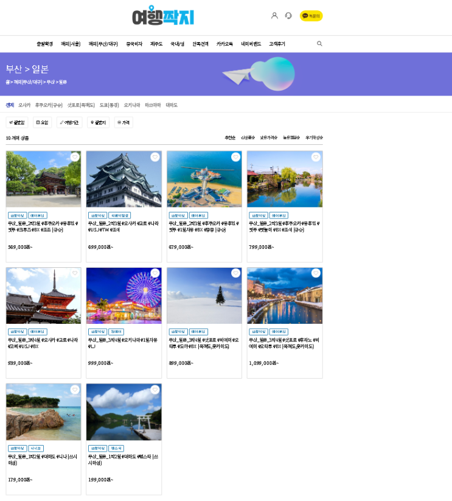Open the canal photo of 799,000원 tour
This screenshot has height=501, width=452.
(x=285, y=179)
